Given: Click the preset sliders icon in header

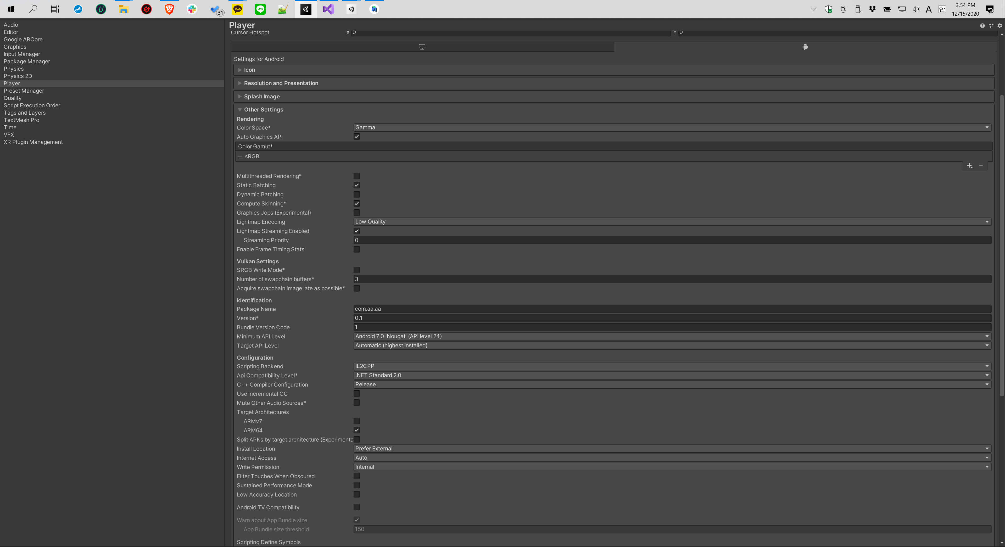Looking at the screenshot, I should pos(991,26).
